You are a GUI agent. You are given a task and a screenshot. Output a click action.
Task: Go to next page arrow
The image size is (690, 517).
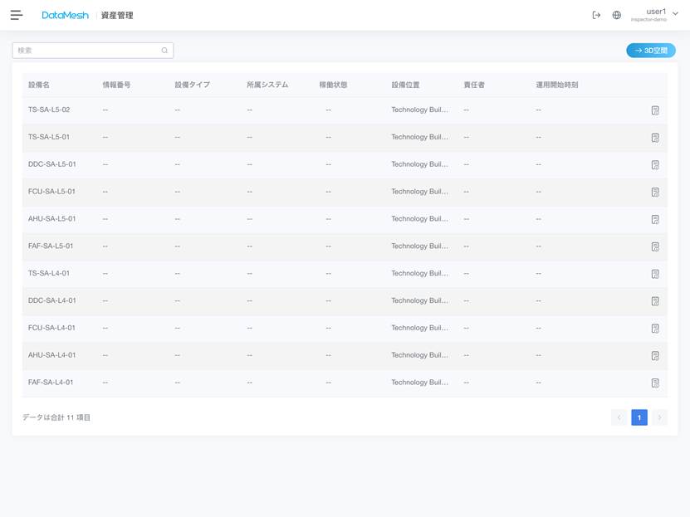659,417
